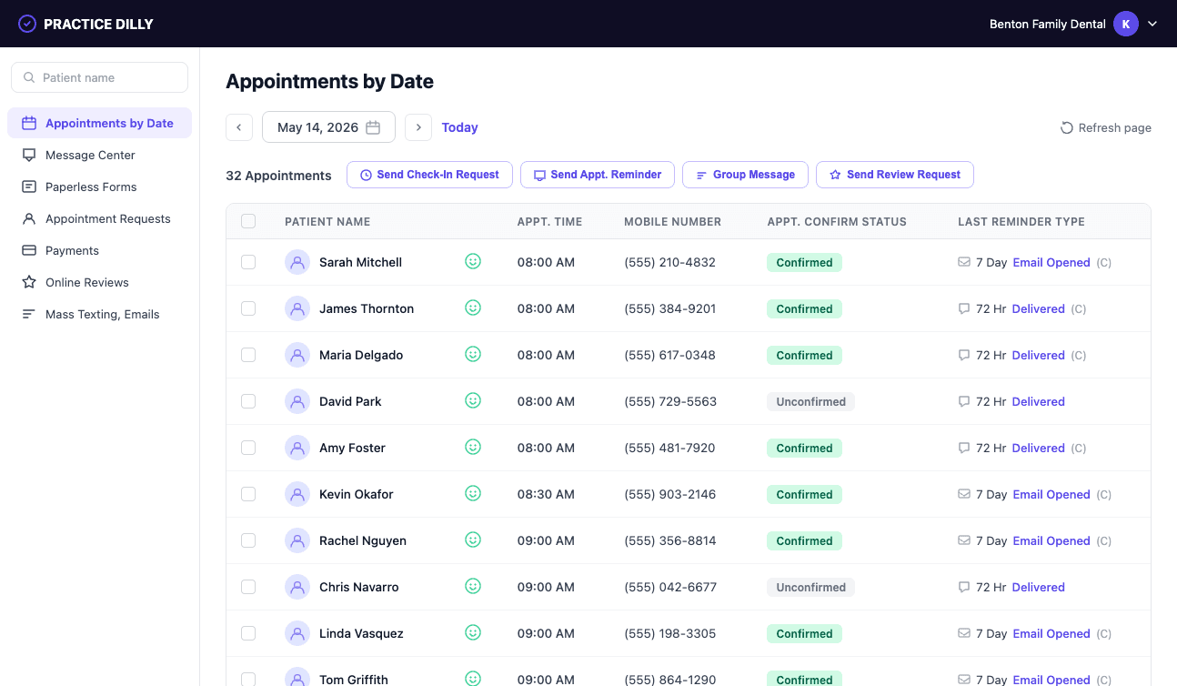
Task: Open Payments in sidebar
Action: tap(99, 250)
